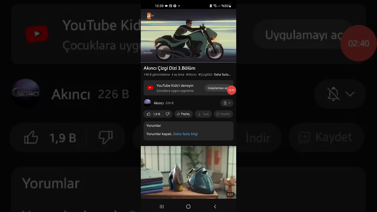Tap the video title Akıncı Çizgi Dizi 3.Bölüm
This screenshot has width=377, height=212.
coord(169,68)
